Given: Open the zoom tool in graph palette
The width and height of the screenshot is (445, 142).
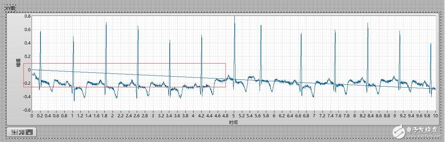Looking at the screenshot, I should tap(21, 132).
